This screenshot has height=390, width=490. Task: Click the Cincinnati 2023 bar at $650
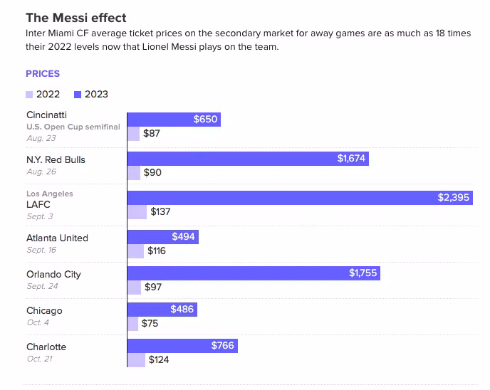click(x=174, y=120)
